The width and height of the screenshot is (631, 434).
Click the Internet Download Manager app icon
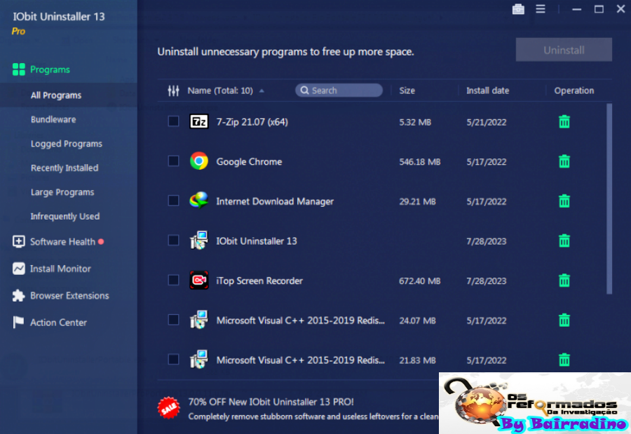[x=199, y=201]
